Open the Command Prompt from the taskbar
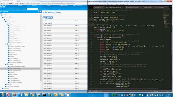Image resolution: width=173 pixels, height=97 pixels. [x=44, y=95]
